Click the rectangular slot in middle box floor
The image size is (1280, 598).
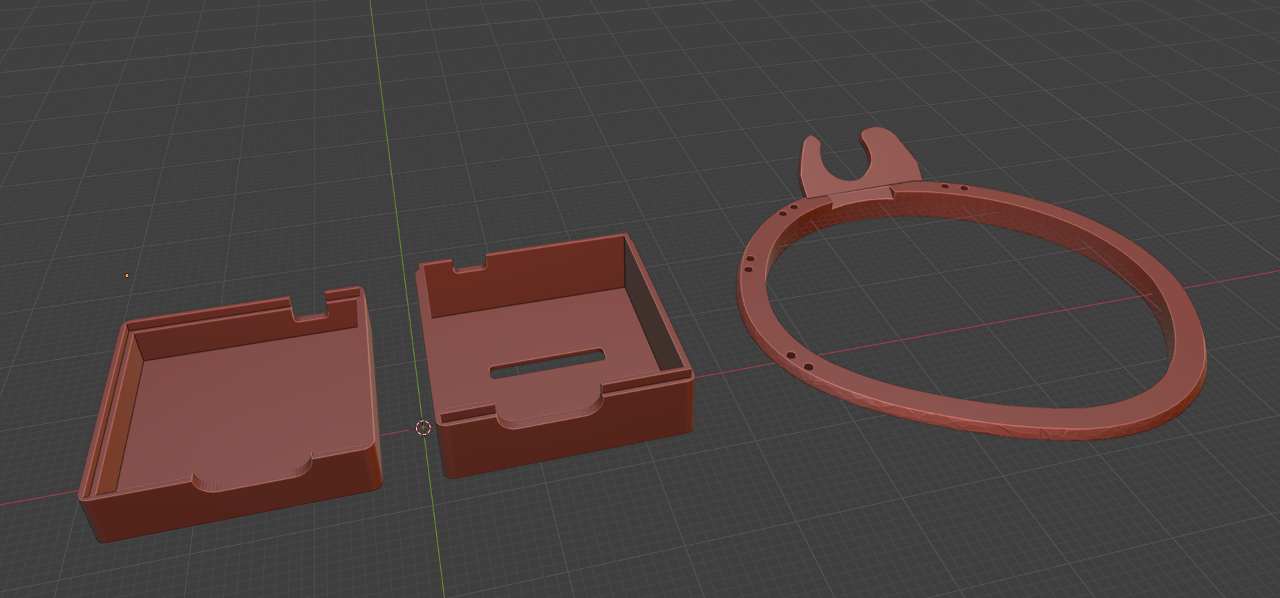(x=547, y=363)
